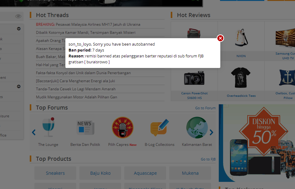
Task: Select the Baju Koko product button
Action: [100, 173]
